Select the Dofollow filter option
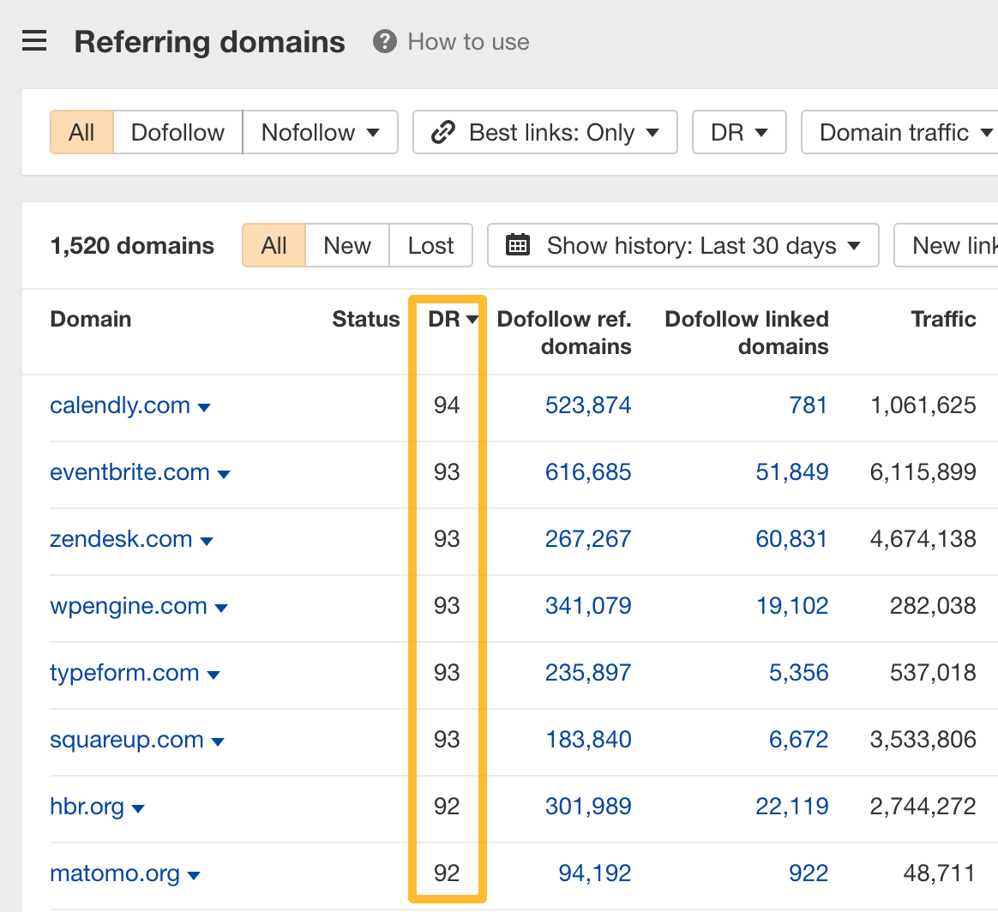The width and height of the screenshot is (998, 912). coord(177,132)
